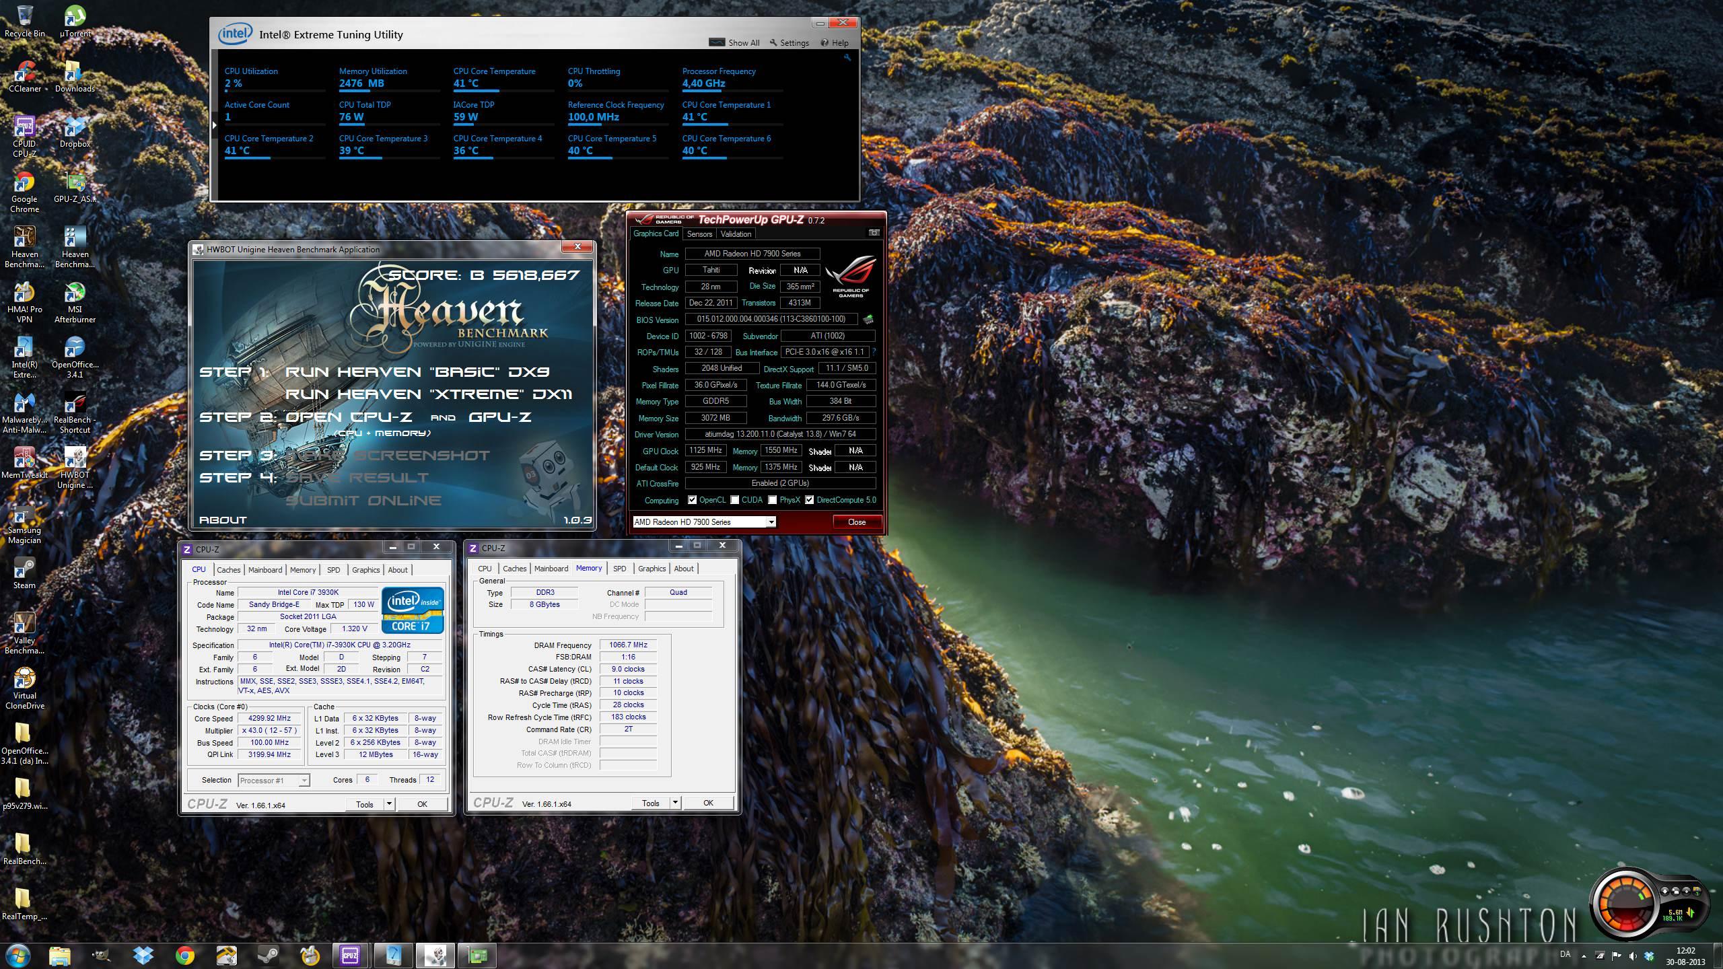This screenshot has width=1723, height=969.
Task: Launch the CPUID CPU-Z desktop shortcut
Action: 24,137
